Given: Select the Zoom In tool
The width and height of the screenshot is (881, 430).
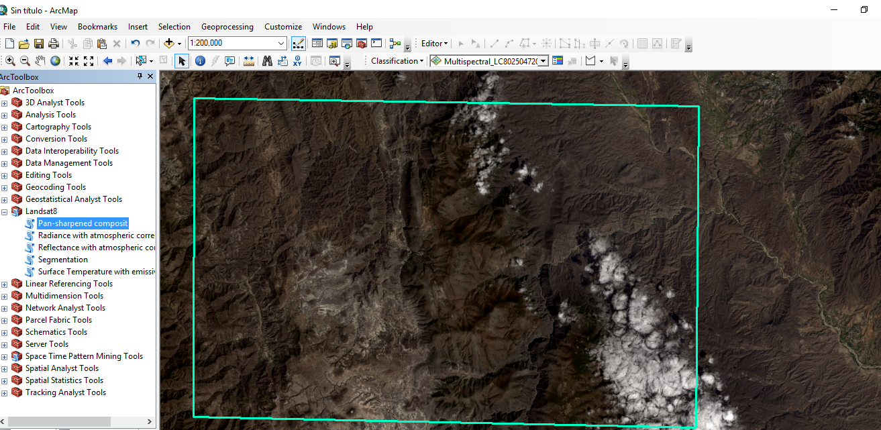Looking at the screenshot, I should coord(10,61).
